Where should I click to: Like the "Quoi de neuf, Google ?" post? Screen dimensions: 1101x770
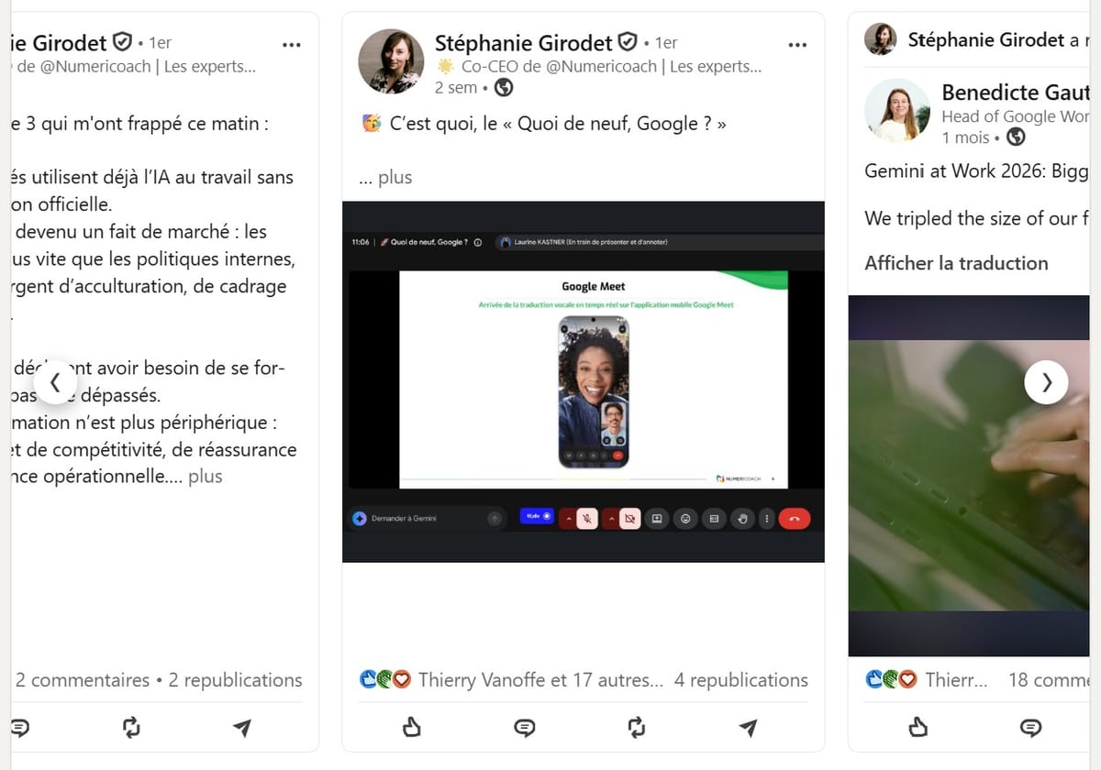(412, 728)
